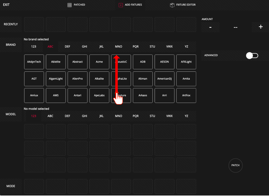The image size is (269, 196).
Task: Filter models by VWX
Action: 169,116
